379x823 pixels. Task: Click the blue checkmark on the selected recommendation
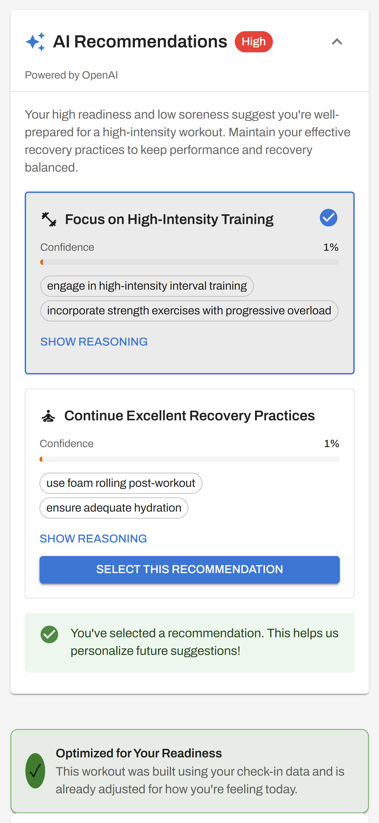[x=328, y=218]
